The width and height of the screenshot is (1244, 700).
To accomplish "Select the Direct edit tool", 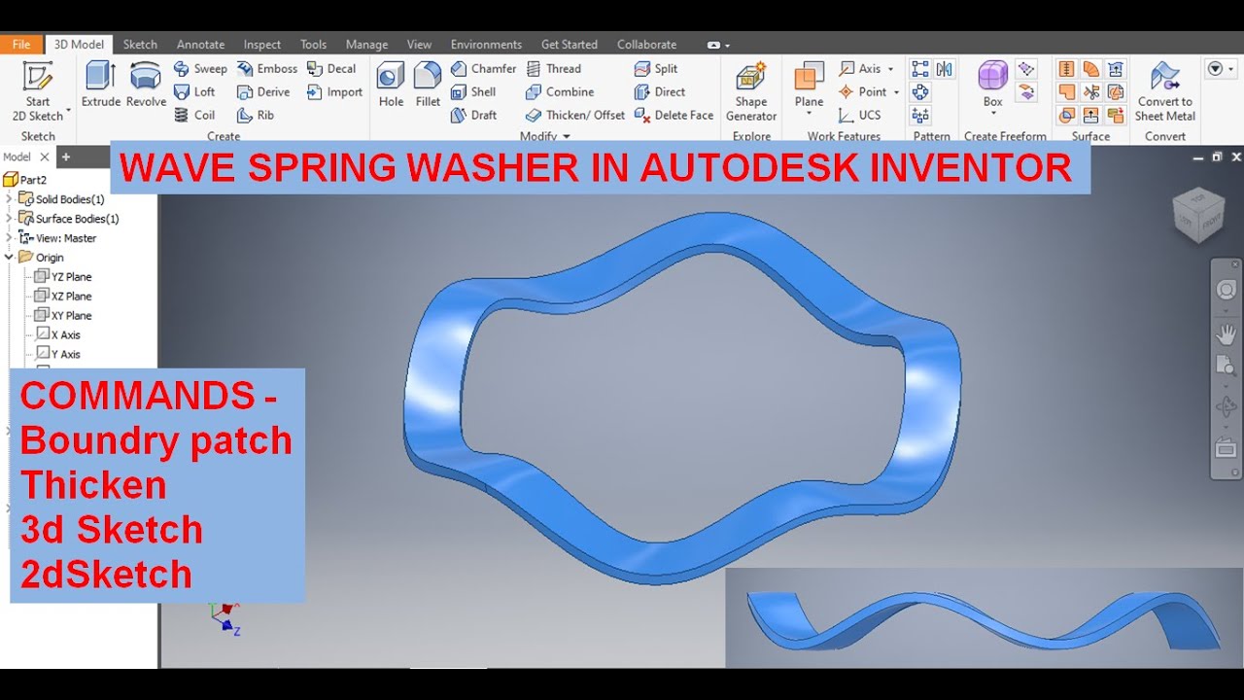I will pos(660,92).
